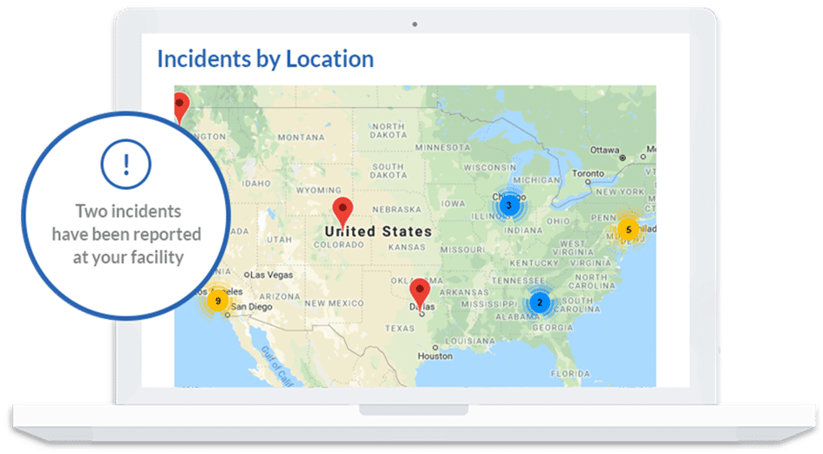Click the Houston city label on map
The height and width of the screenshot is (454, 823).
point(434,356)
